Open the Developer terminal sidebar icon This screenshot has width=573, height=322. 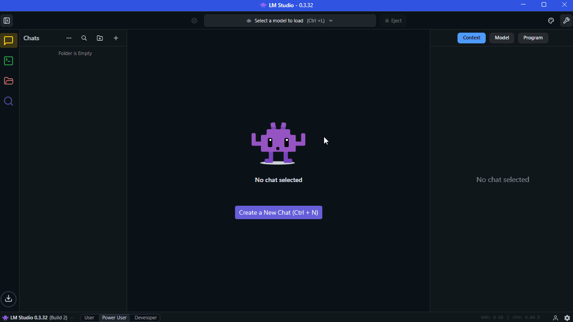(x=9, y=61)
